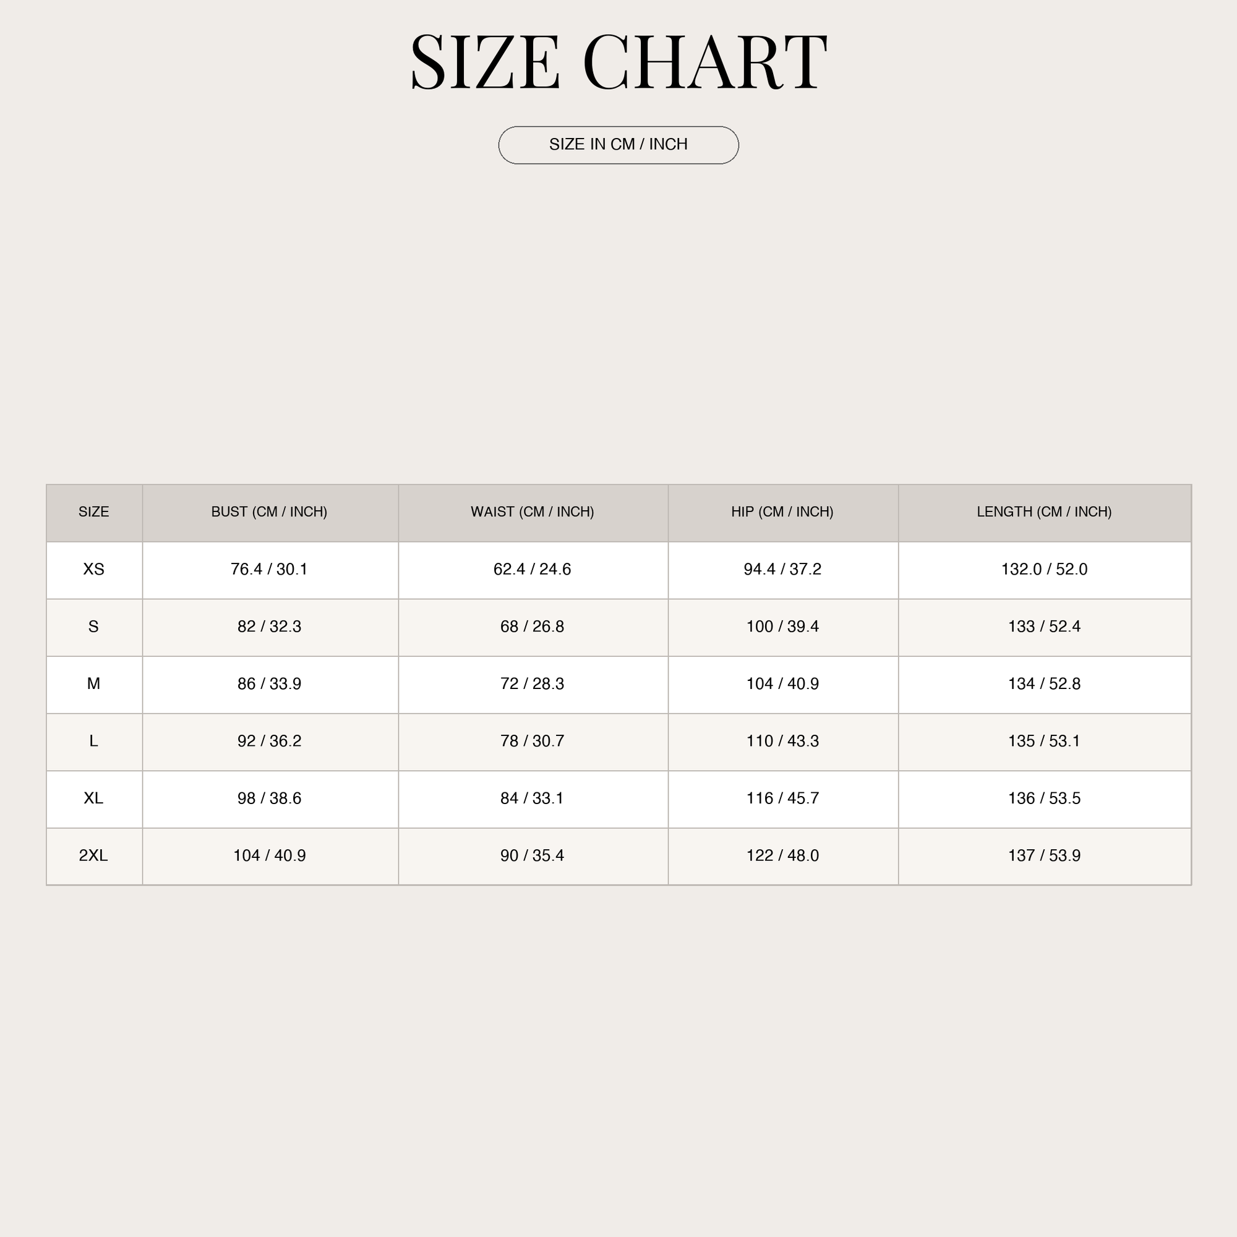Select waist cell 72 / 28.3
This screenshot has width=1237, height=1237.
pyautogui.click(x=533, y=685)
